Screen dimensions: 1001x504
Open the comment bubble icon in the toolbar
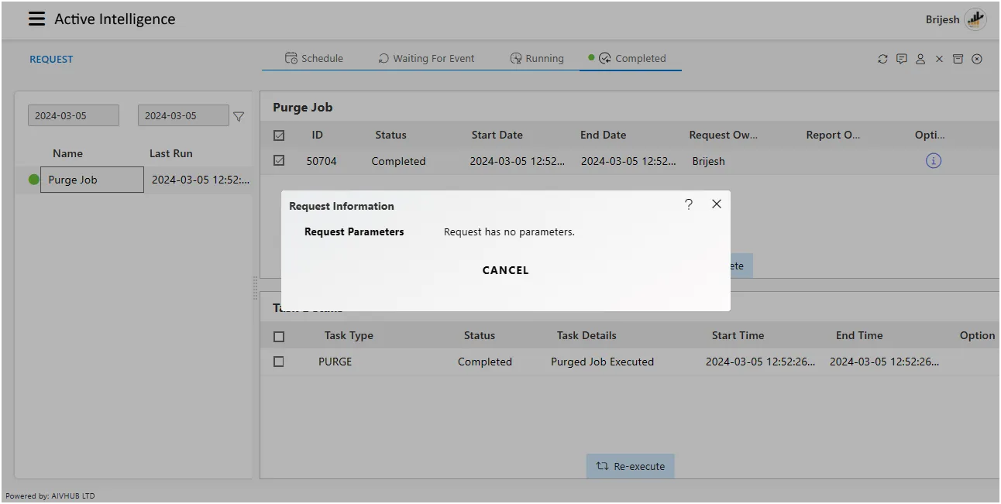(902, 59)
